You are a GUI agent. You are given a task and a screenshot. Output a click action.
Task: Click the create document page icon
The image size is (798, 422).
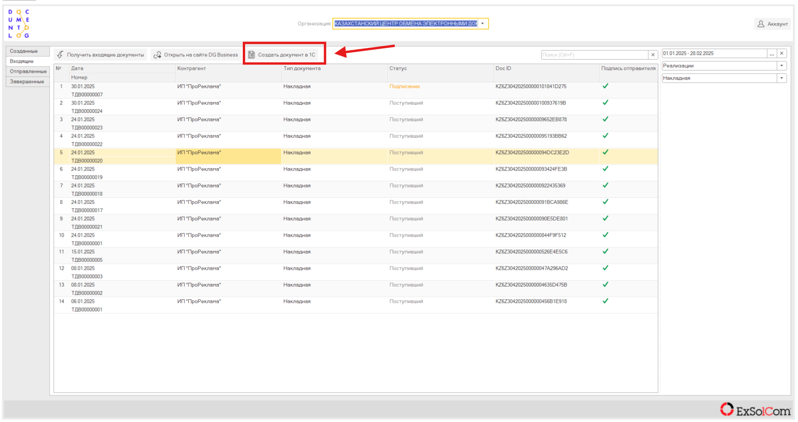(251, 55)
